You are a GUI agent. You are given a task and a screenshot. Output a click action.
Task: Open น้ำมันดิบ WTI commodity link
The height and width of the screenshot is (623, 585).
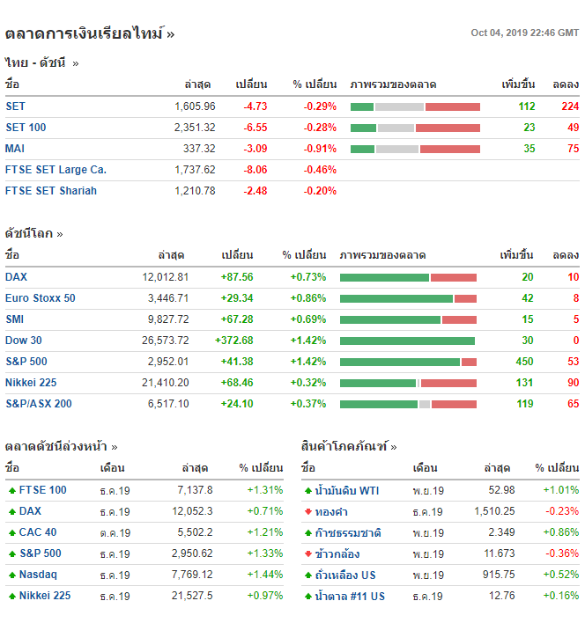coord(347,490)
